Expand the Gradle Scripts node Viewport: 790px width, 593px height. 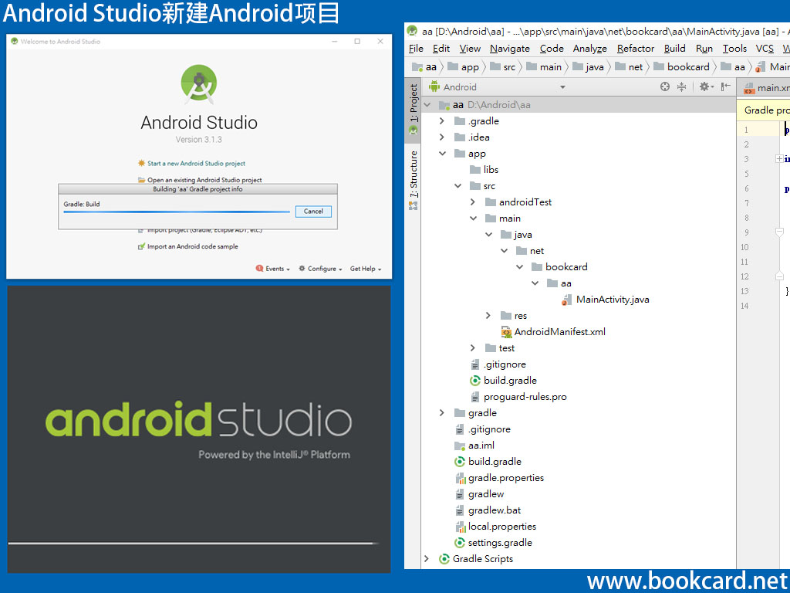point(427,558)
